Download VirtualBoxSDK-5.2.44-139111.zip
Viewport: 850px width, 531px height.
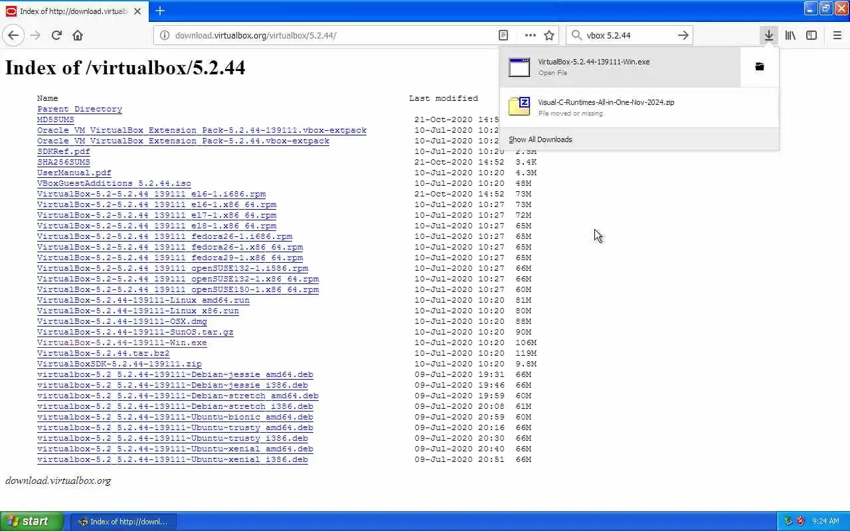(x=120, y=364)
